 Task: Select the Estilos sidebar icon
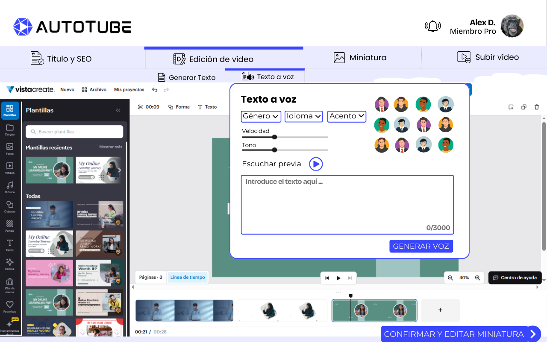[10, 264]
